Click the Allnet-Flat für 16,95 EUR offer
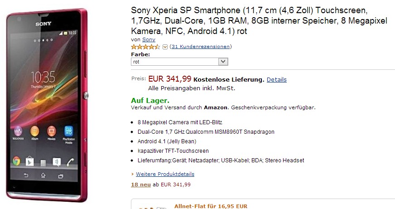The height and width of the screenshot is (209, 395). click(211, 206)
